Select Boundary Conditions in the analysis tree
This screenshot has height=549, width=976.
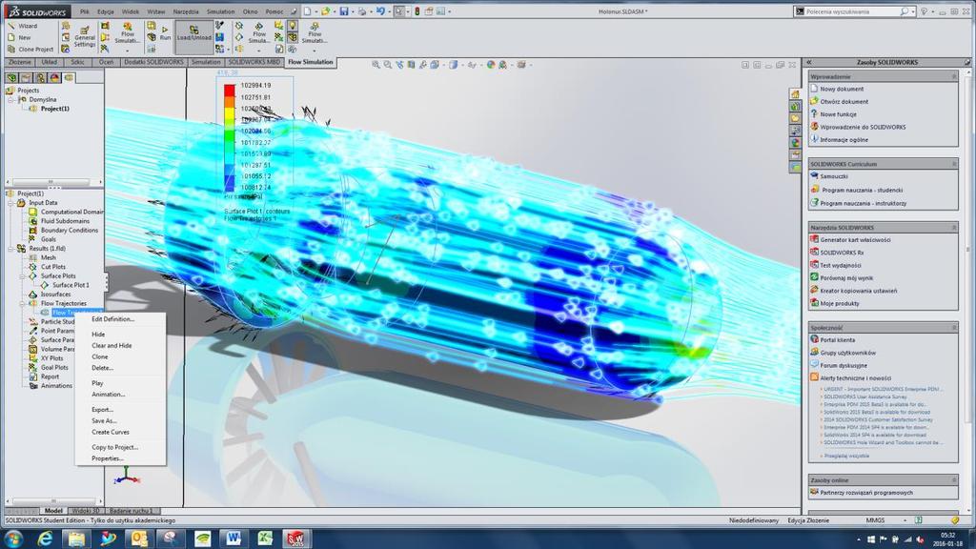[69, 231]
